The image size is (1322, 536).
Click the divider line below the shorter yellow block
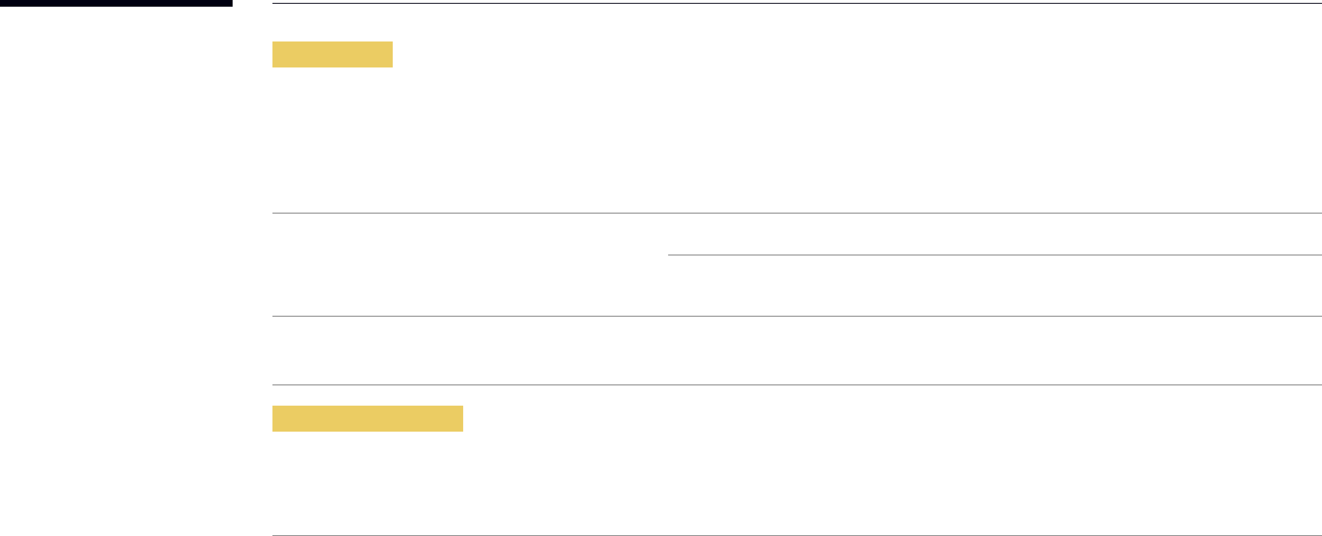(797, 213)
